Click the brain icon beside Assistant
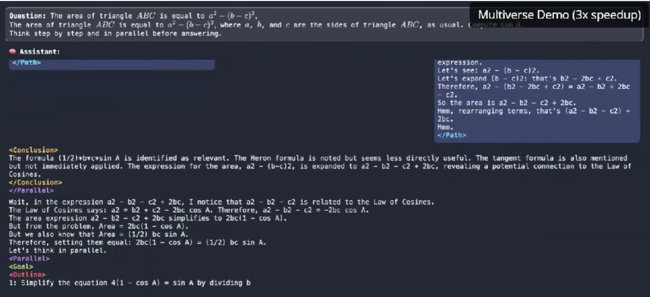 point(13,52)
